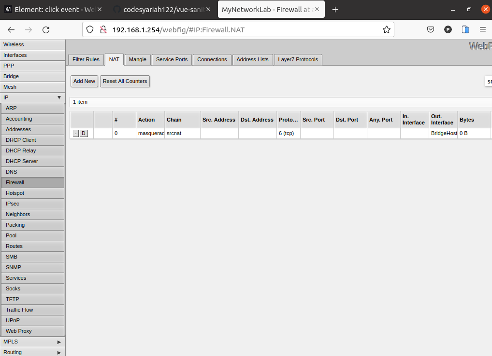This screenshot has height=356, width=492.
Task: Open the IPsec menu item
Action: pos(33,204)
